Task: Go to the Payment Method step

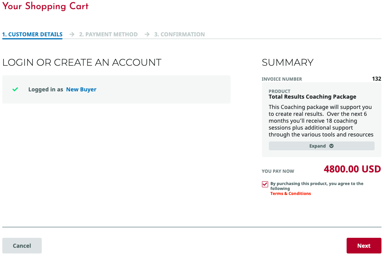Action: (x=108, y=34)
